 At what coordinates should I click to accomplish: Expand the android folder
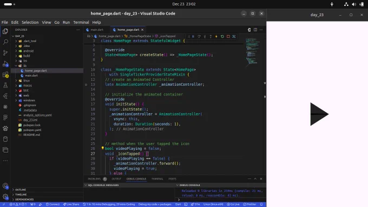[x=28, y=51]
